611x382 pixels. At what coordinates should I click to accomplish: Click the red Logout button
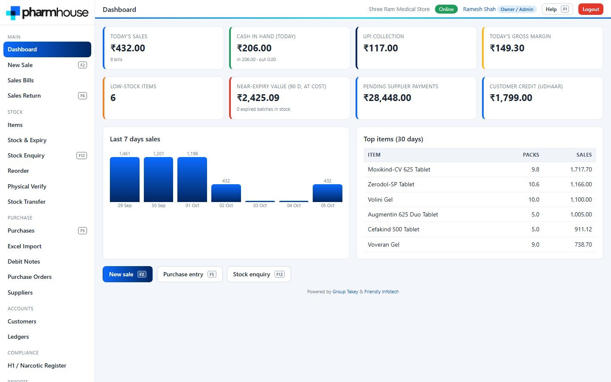coord(591,9)
